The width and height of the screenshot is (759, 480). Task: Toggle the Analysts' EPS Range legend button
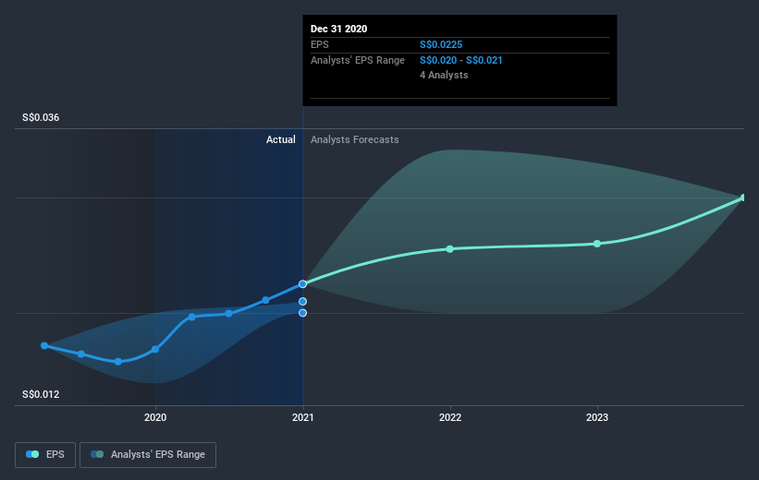(148, 455)
